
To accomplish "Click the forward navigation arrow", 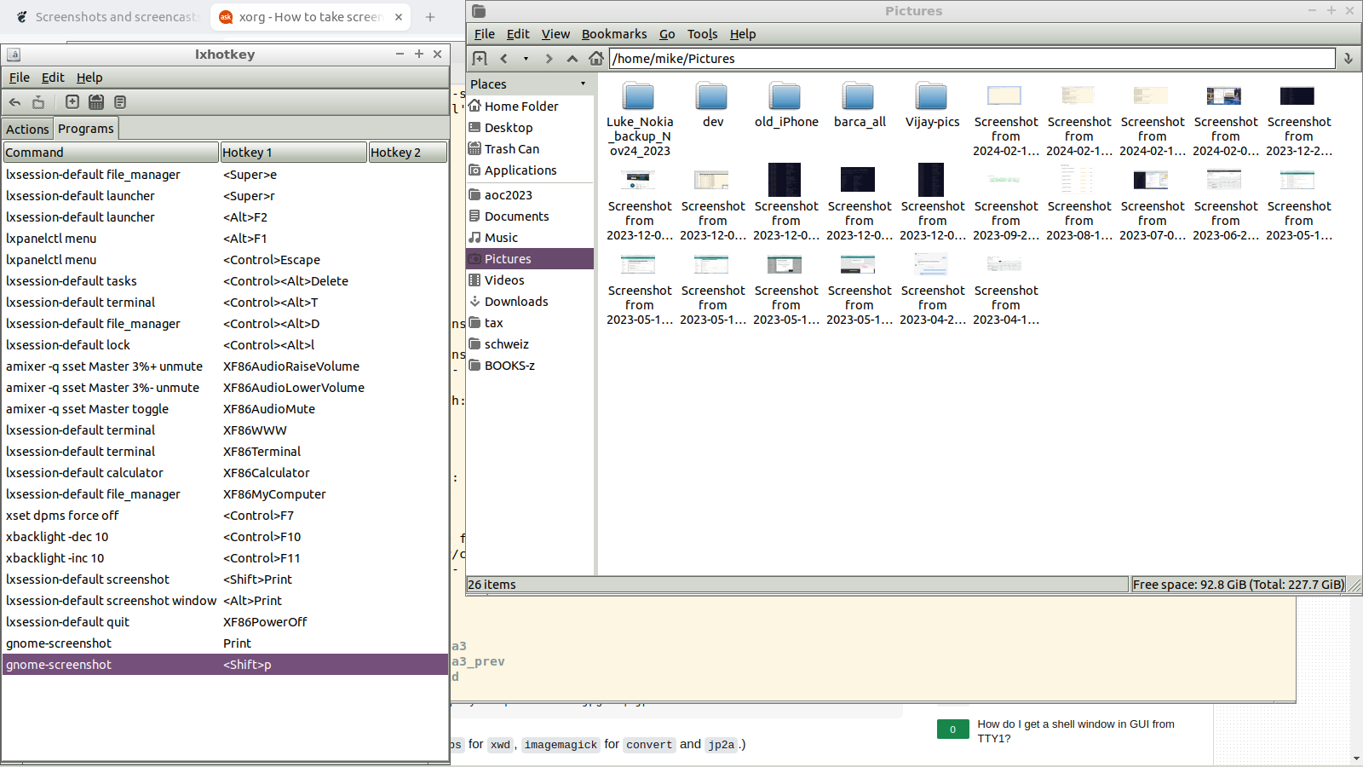I will 549,58.
